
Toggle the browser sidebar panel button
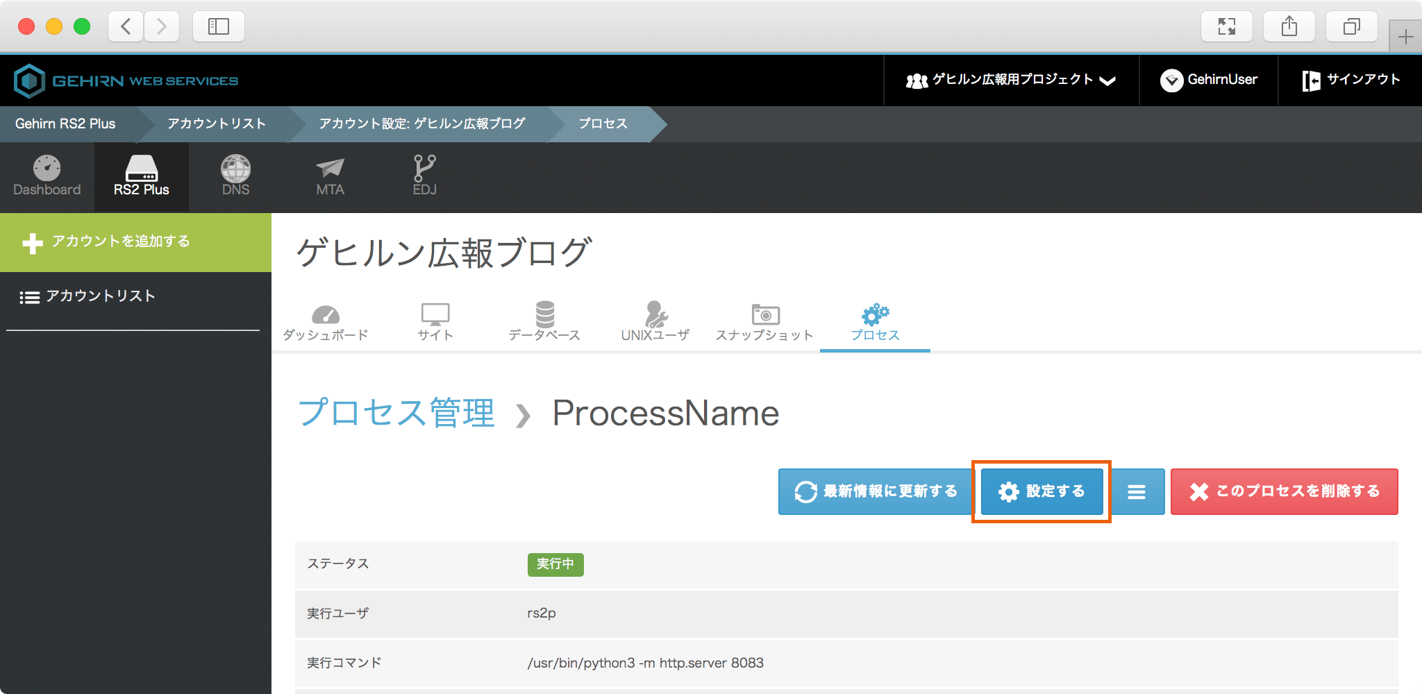click(219, 27)
